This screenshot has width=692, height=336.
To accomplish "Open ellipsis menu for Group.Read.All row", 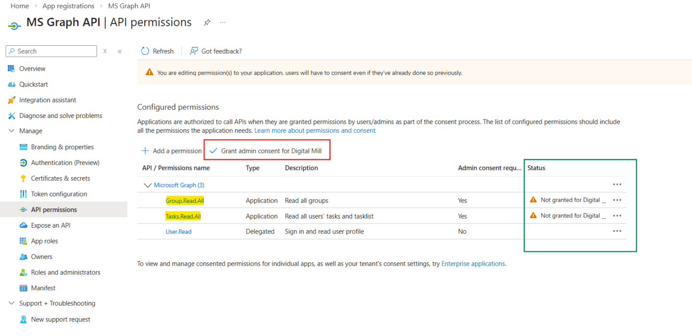I will [617, 200].
